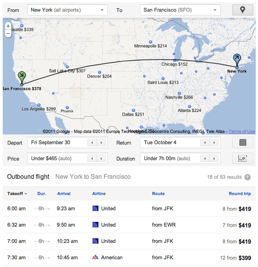Decrease the maximum price filter
This screenshot has height=267, width=258.
point(92,159)
